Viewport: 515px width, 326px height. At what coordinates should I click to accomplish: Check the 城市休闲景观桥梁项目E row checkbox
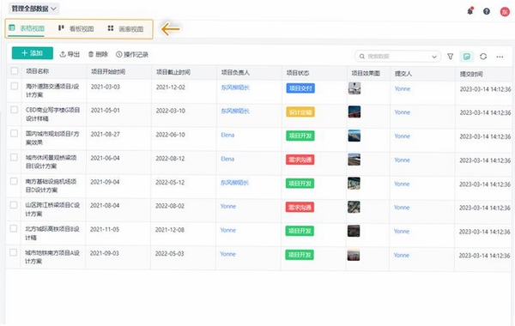click(x=14, y=157)
